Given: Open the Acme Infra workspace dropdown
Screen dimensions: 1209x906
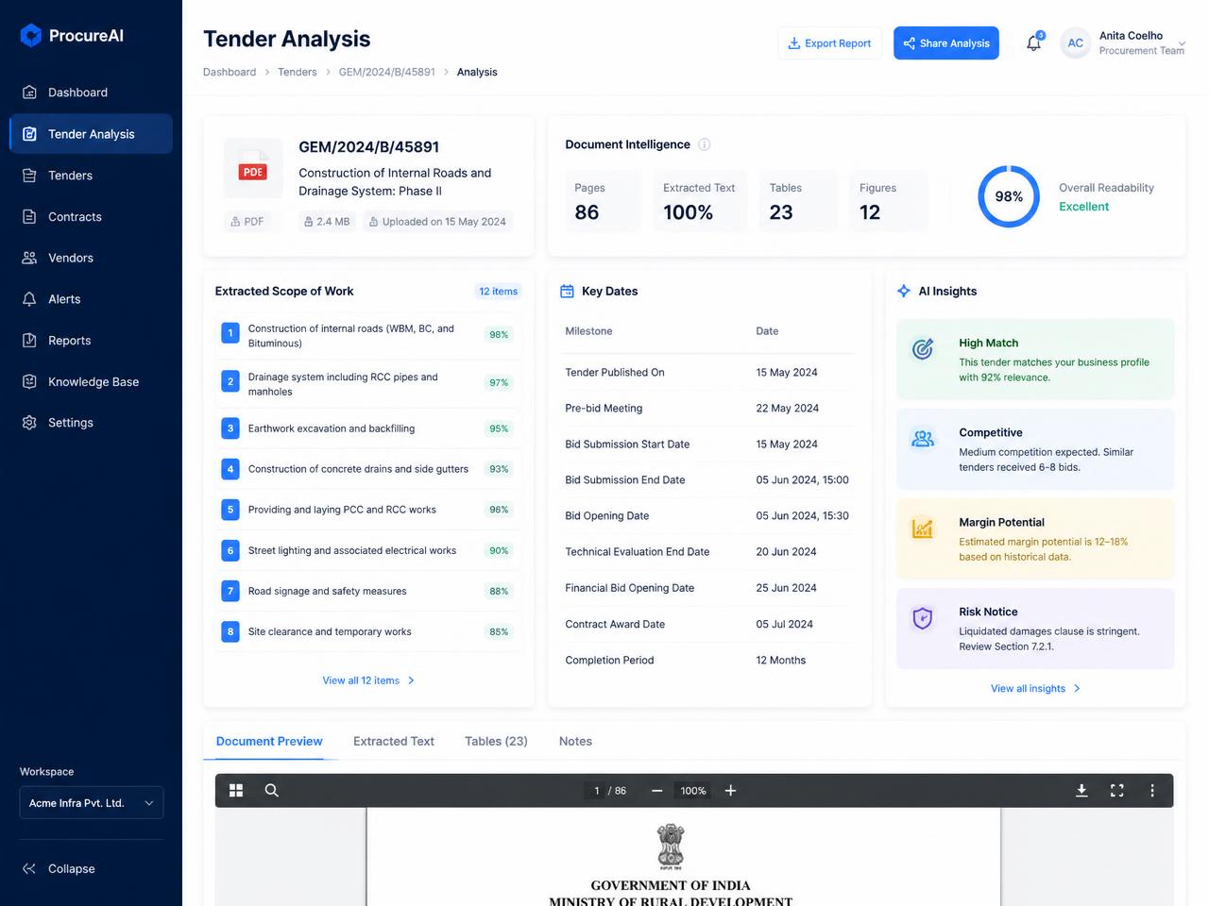Looking at the screenshot, I should [x=92, y=803].
